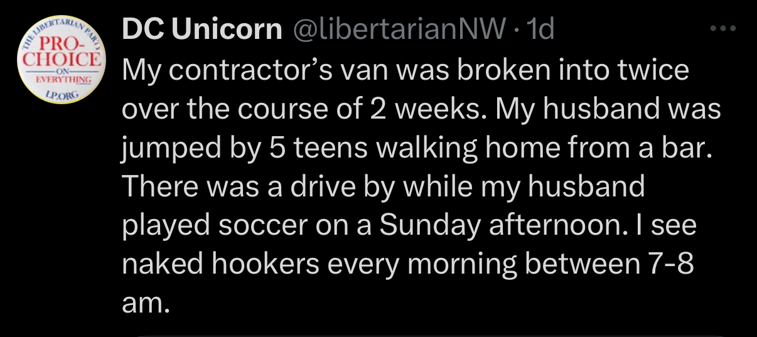Image resolution: width=757 pixels, height=337 pixels.
Task: Click the @libertarianNW handle
Action: 403,29
